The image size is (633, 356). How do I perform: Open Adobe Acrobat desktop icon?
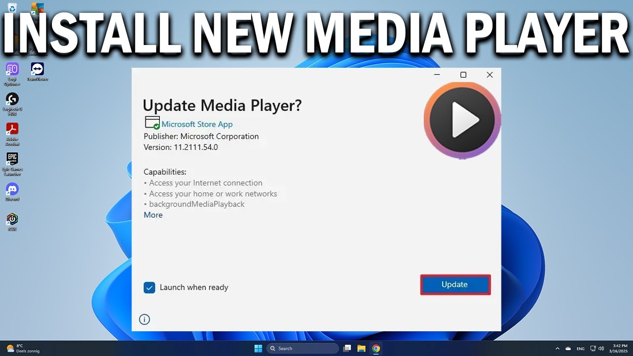12,134
